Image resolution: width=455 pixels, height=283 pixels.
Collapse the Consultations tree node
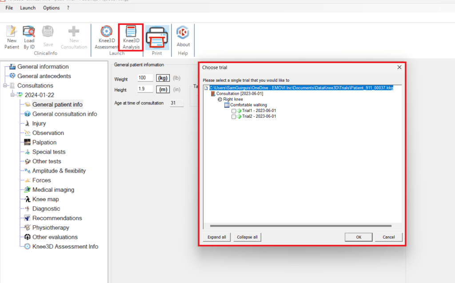tap(5, 86)
